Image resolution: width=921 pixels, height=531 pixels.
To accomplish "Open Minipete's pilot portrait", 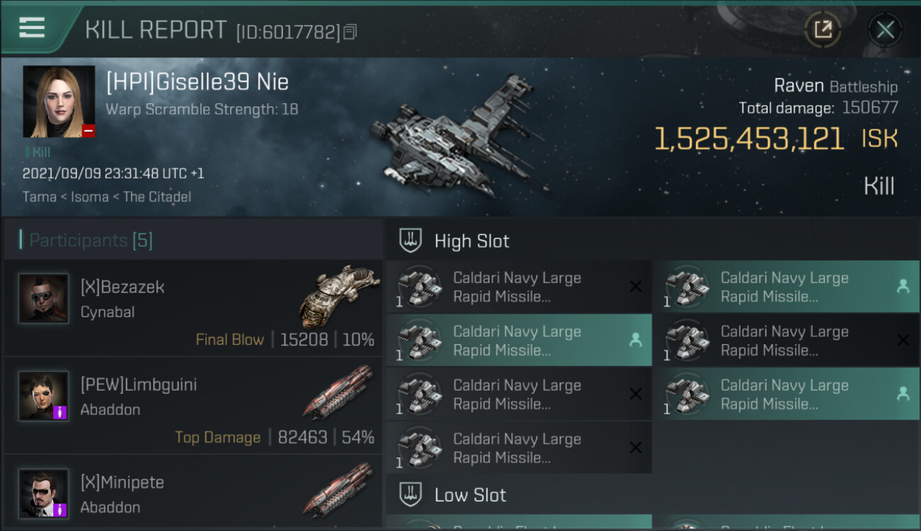I will pos(44,493).
